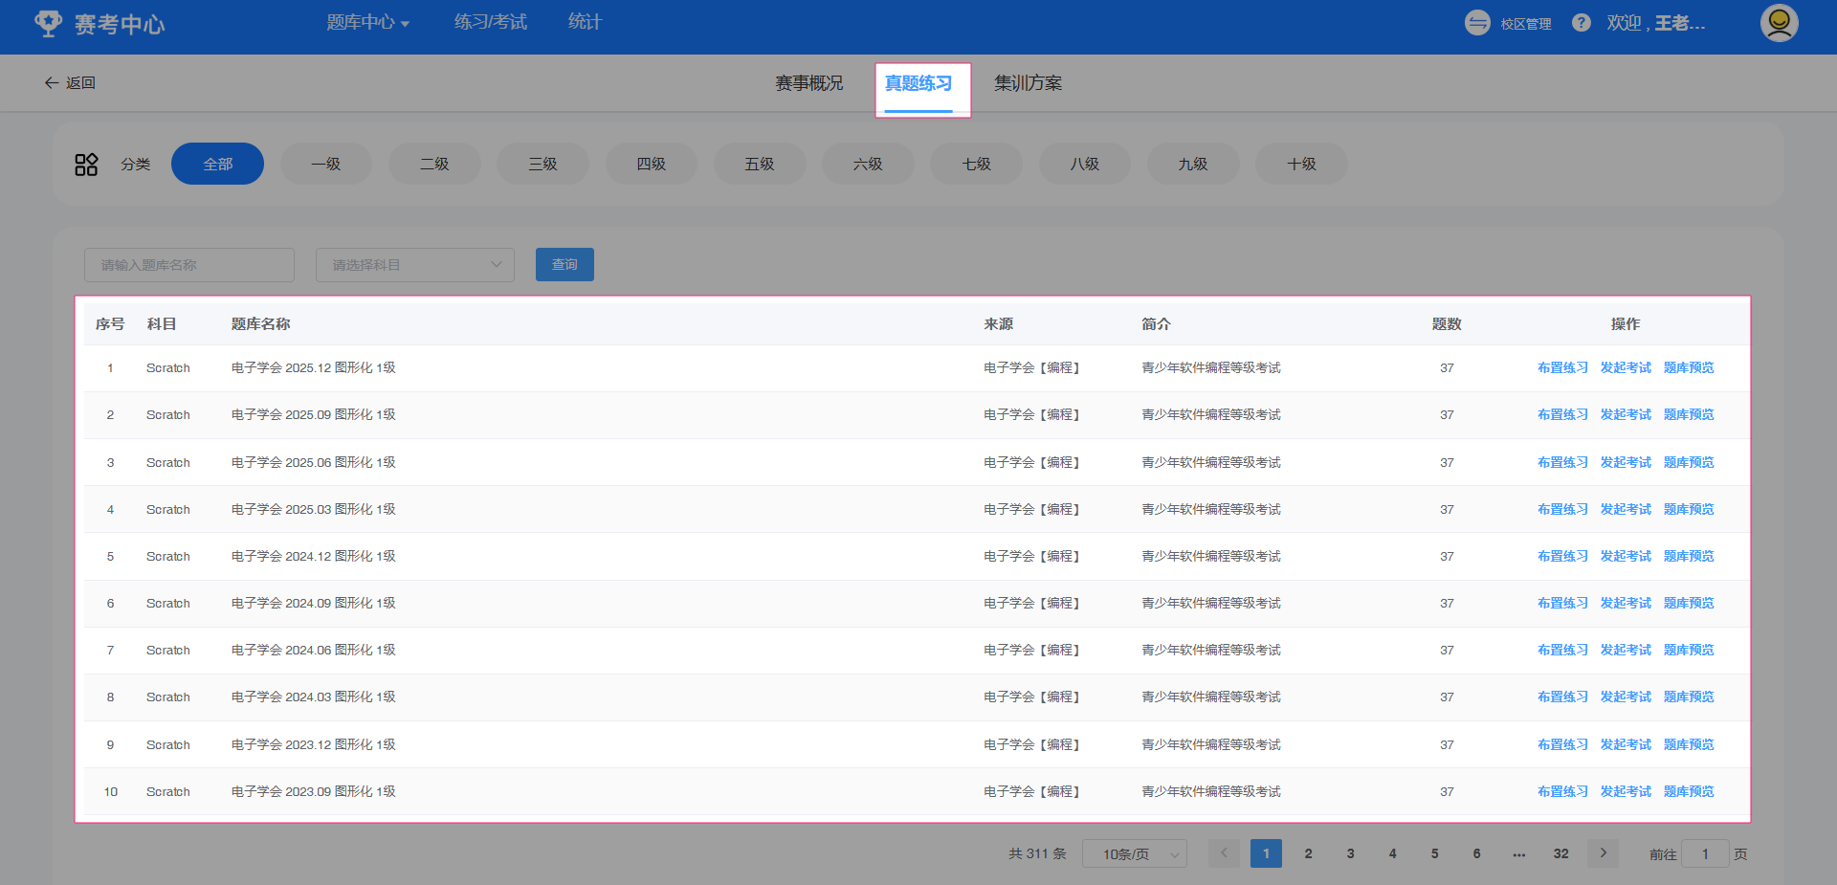Jump to page 32 in pagination
Viewport: 1837px width, 885px height.
tap(1560, 853)
